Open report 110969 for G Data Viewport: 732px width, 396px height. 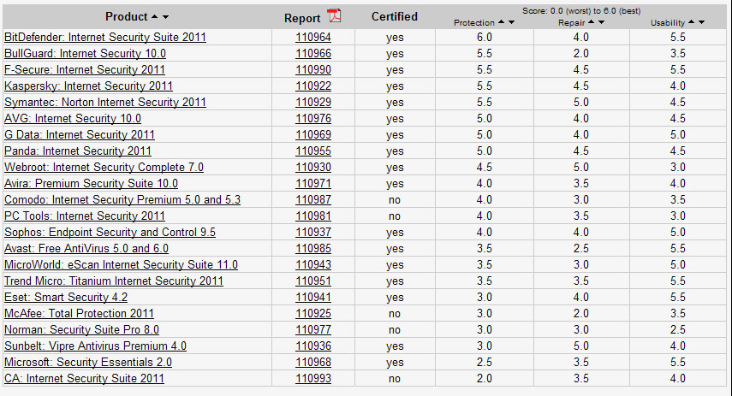[313, 135]
